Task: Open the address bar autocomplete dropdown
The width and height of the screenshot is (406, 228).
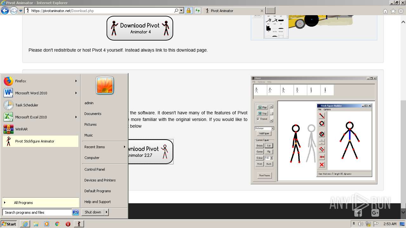Action: (181, 11)
